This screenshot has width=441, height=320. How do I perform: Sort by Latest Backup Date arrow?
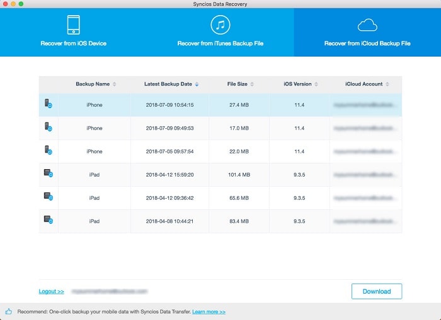(x=197, y=84)
